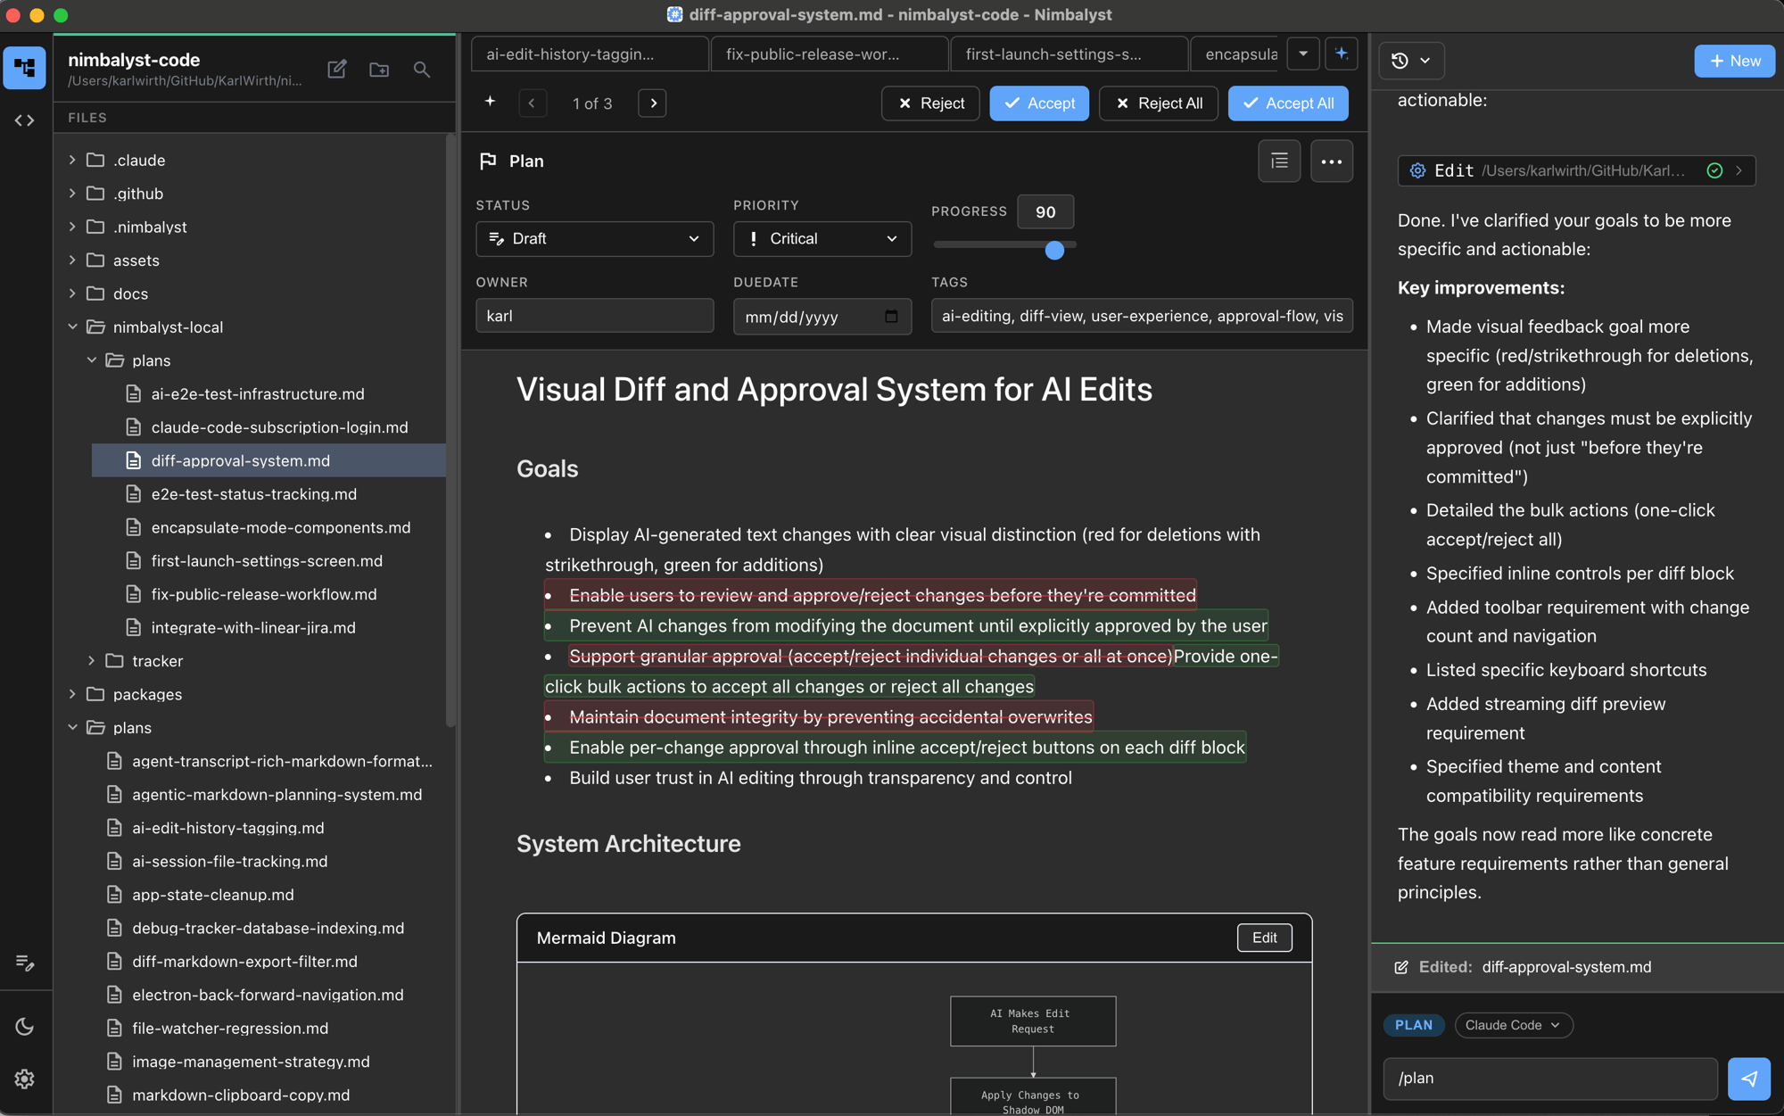Click the new file icon in sidebar header
The height and width of the screenshot is (1116, 1784).
(336, 69)
